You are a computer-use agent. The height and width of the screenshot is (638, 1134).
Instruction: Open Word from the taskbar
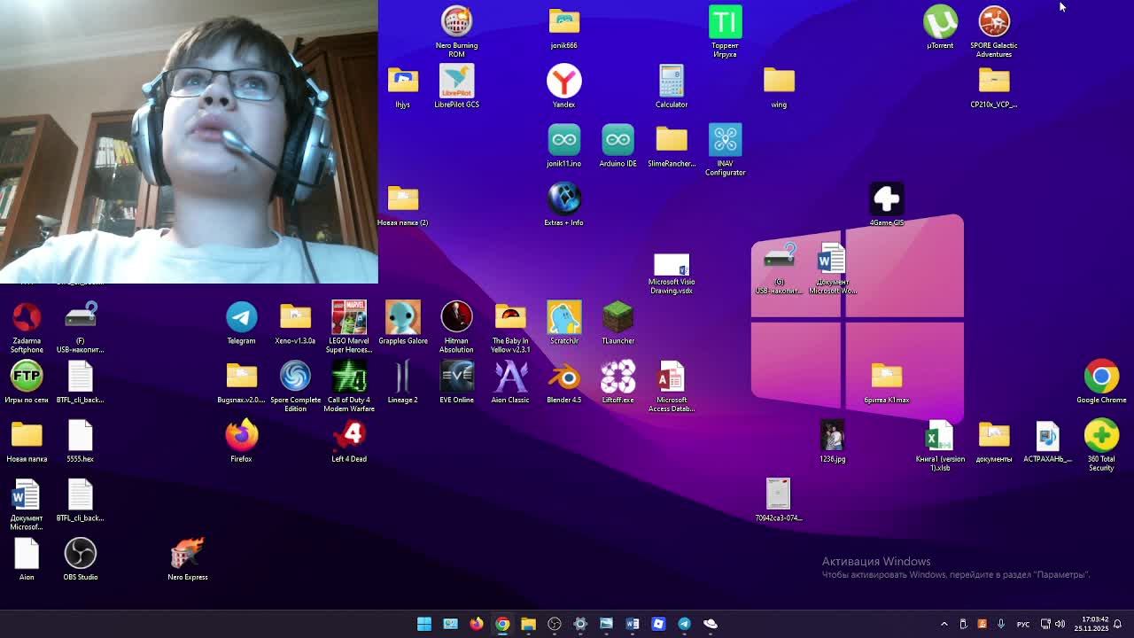click(x=633, y=624)
